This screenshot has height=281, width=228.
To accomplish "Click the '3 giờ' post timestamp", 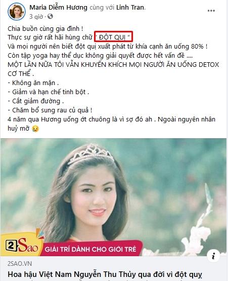I will 36,17.
